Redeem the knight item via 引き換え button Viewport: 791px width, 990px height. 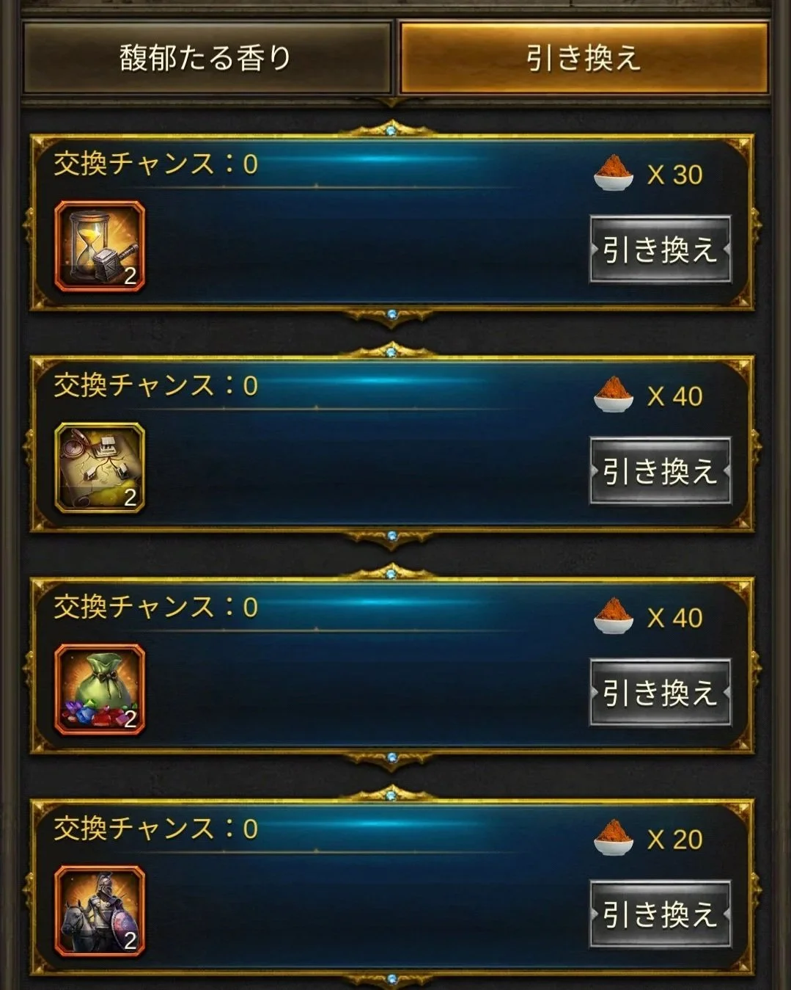point(661,914)
